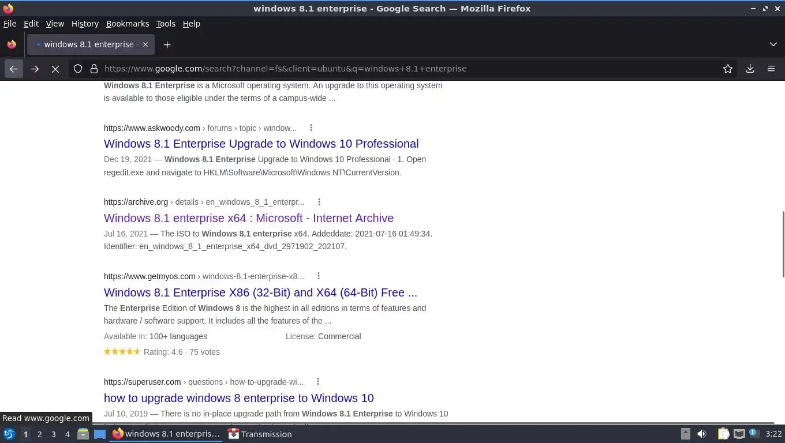Open the Firefox hamburger application menu
The width and height of the screenshot is (785, 443).
click(x=771, y=69)
